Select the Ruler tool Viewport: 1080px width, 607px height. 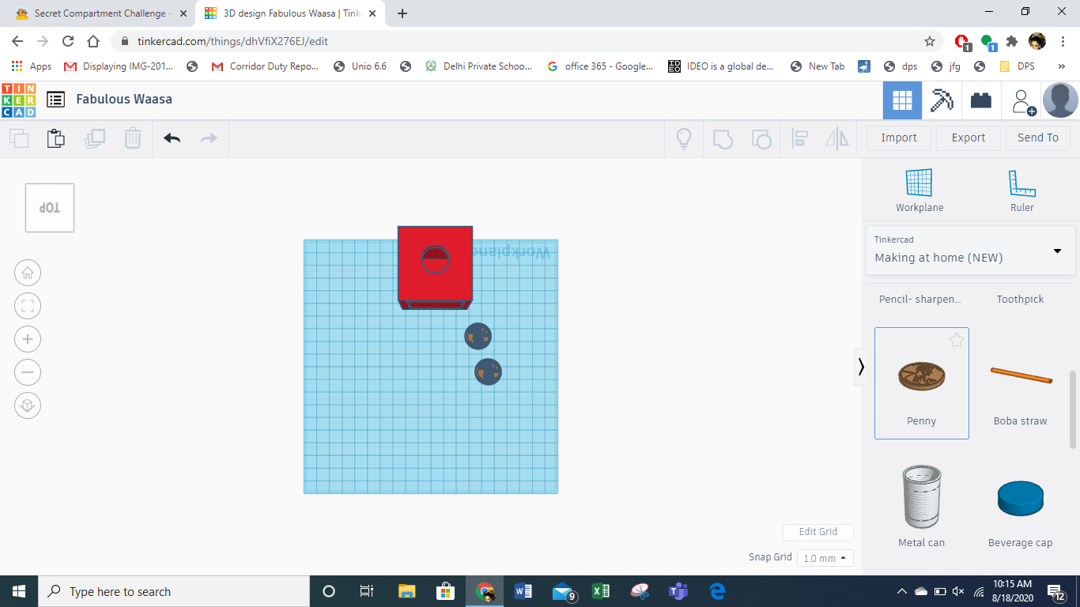pos(1022,190)
